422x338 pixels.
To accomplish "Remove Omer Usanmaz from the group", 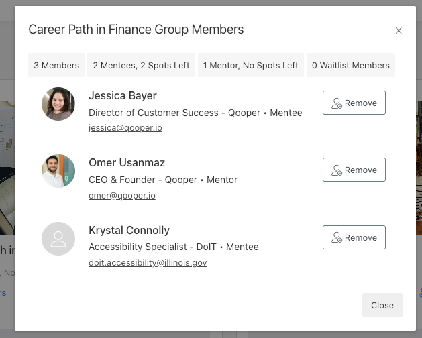I will point(354,170).
